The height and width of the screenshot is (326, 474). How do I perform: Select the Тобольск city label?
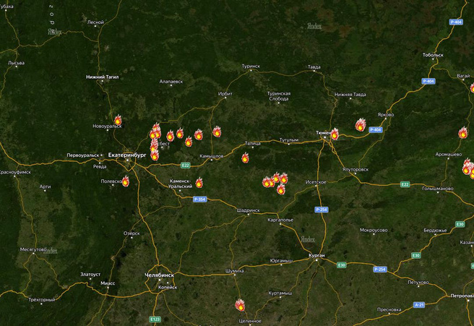point(433,55)
